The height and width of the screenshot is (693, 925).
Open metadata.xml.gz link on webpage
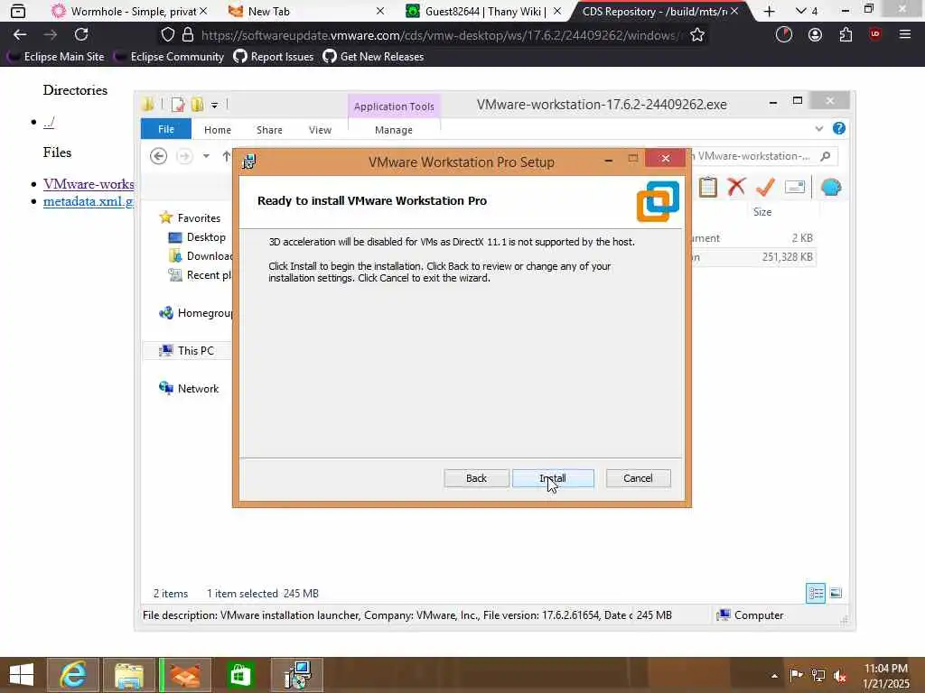[x=89, y=201]
